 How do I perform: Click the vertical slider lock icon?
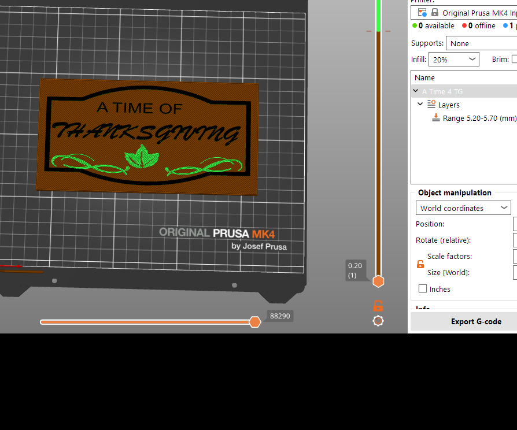pos(378,306)
